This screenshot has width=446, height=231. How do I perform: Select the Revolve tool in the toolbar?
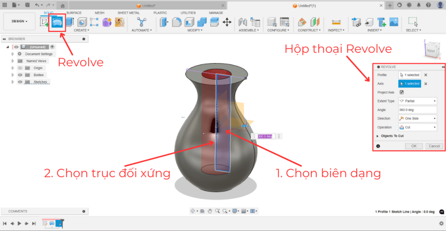(57, 22)
